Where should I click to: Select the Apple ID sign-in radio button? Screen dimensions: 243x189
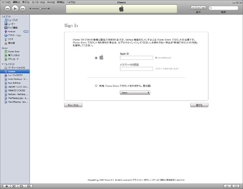tap(96, 58)
